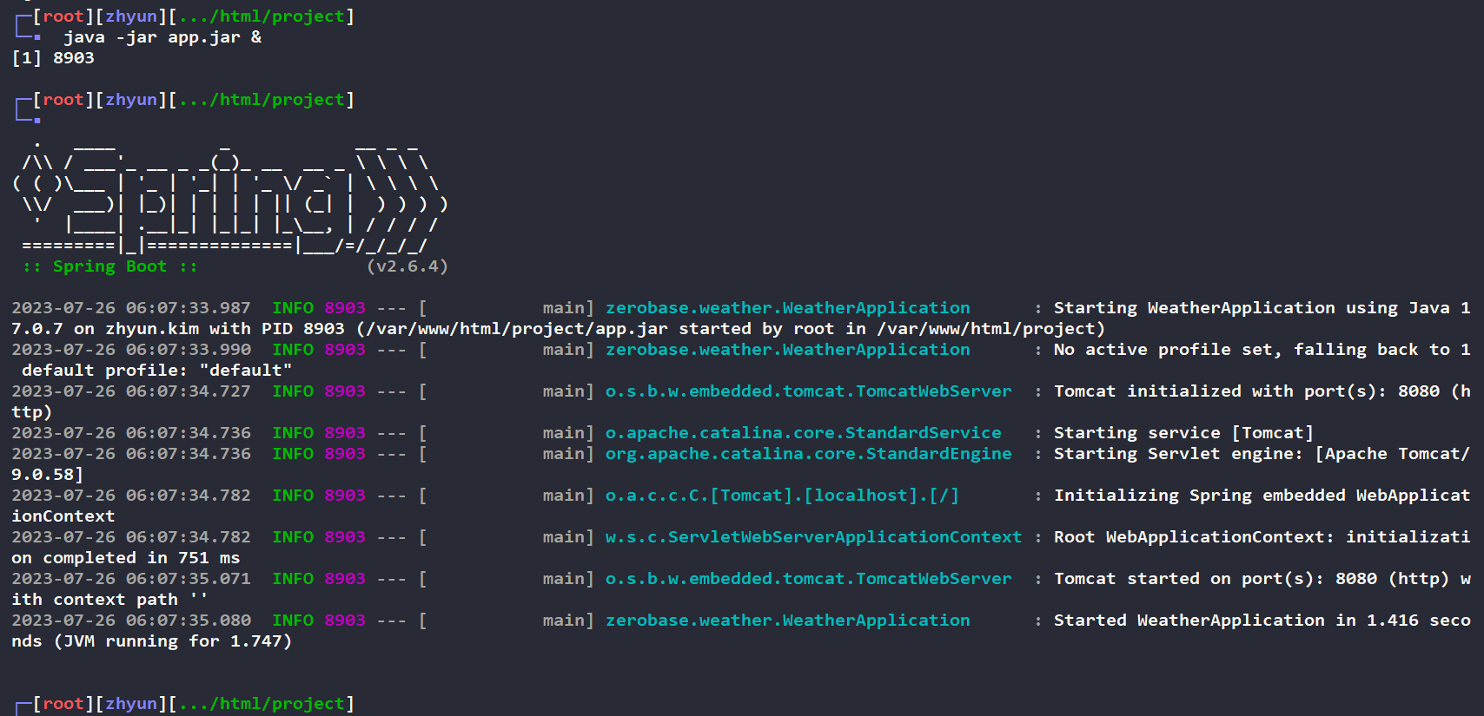Click timestamp '2023-07-26 06:07:35.071'

131,579
